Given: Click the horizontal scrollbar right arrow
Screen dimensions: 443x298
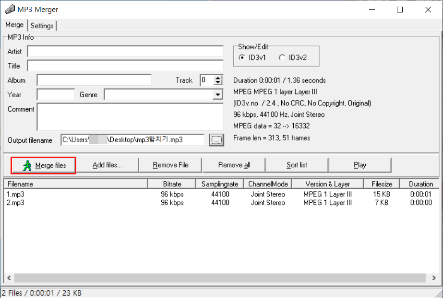Looking at the screenshot, I should click(x=434, y=278).
